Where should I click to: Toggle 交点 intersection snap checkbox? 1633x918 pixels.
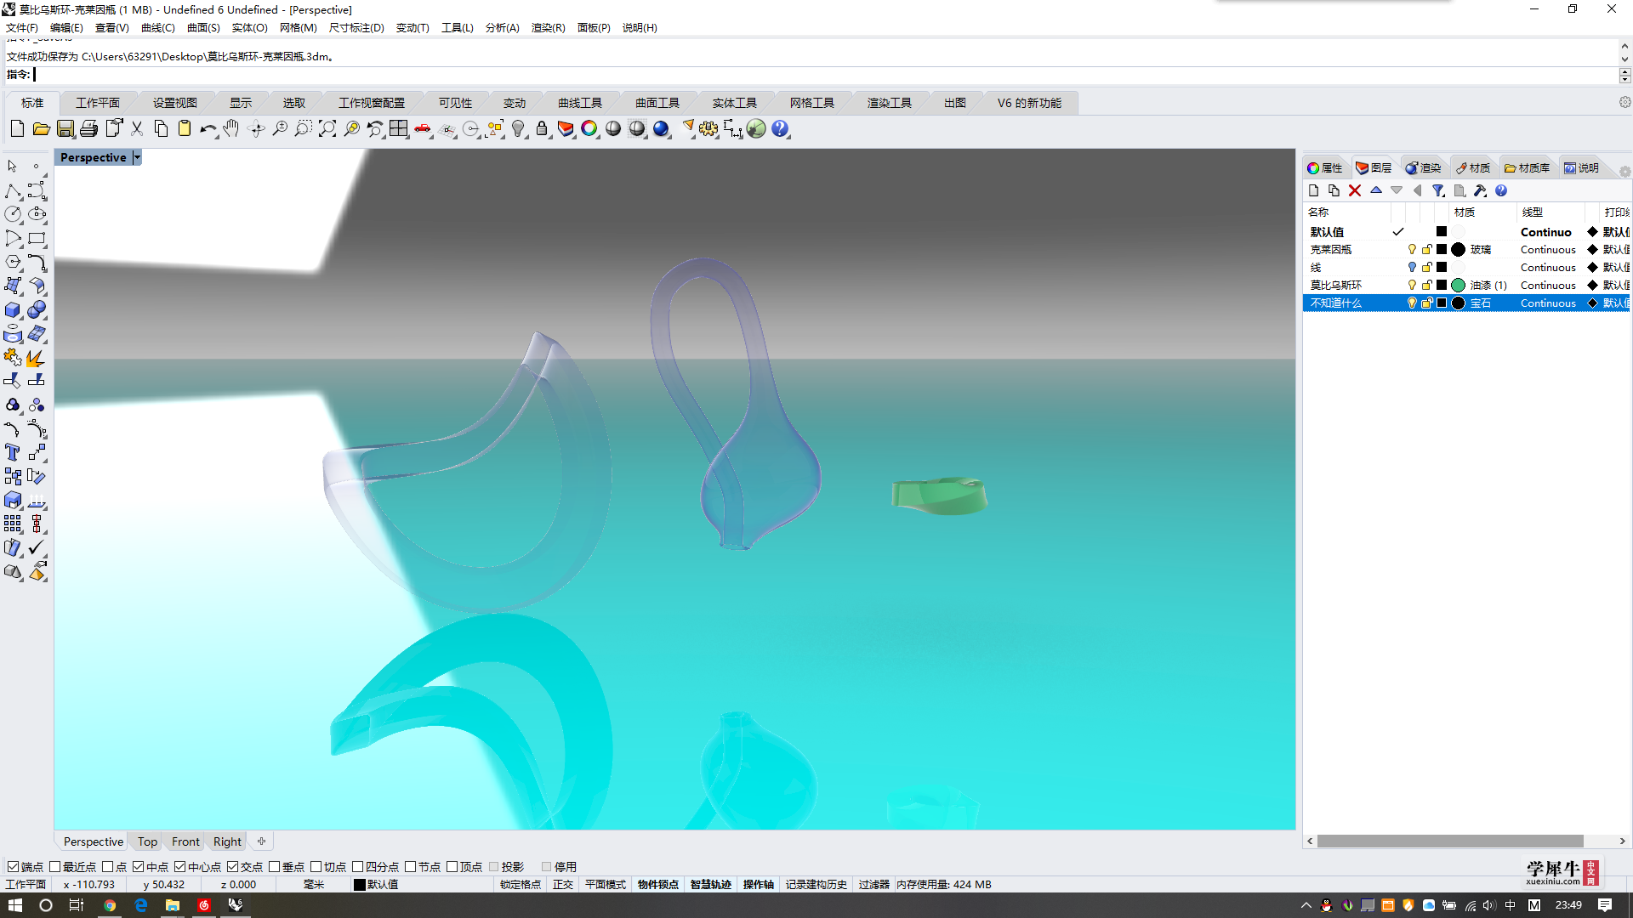pos(233,867)
